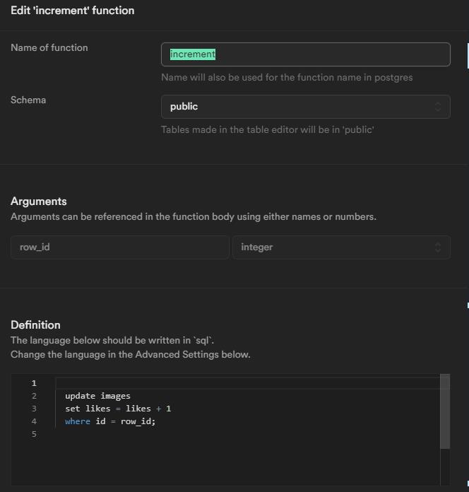Click the code editor vertical scrollbar
The image size is (469, 492).
[445, 411]
